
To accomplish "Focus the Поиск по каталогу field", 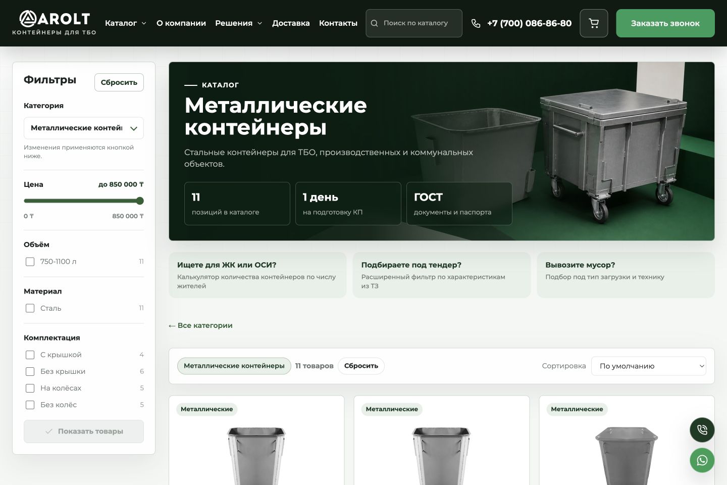I will click(414, 23).
